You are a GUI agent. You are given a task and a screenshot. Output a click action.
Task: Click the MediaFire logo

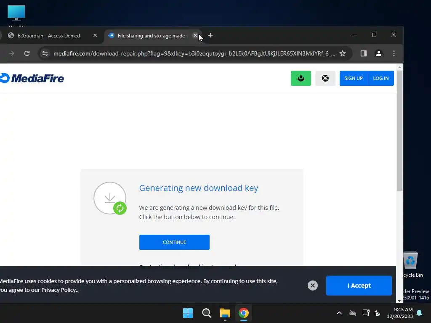tap(32, 78)
